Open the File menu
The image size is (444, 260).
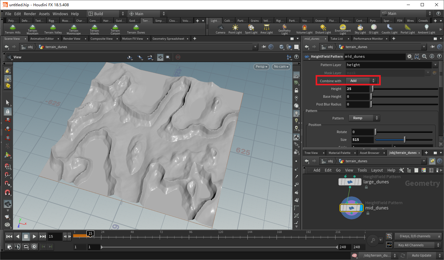coord(8,14)
